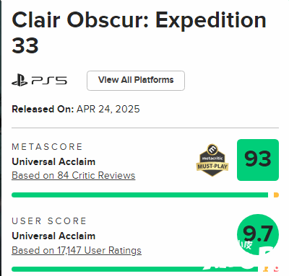
Task: Click the yellow segment of the user score bar
Action: [x=266, y=269]
